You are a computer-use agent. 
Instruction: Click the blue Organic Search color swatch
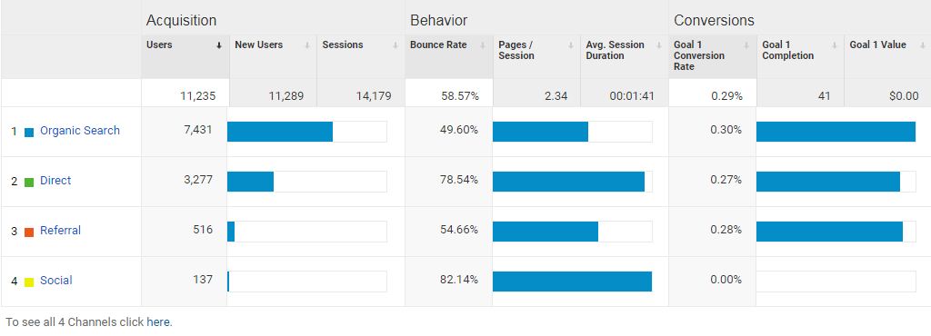pos(29,133)
